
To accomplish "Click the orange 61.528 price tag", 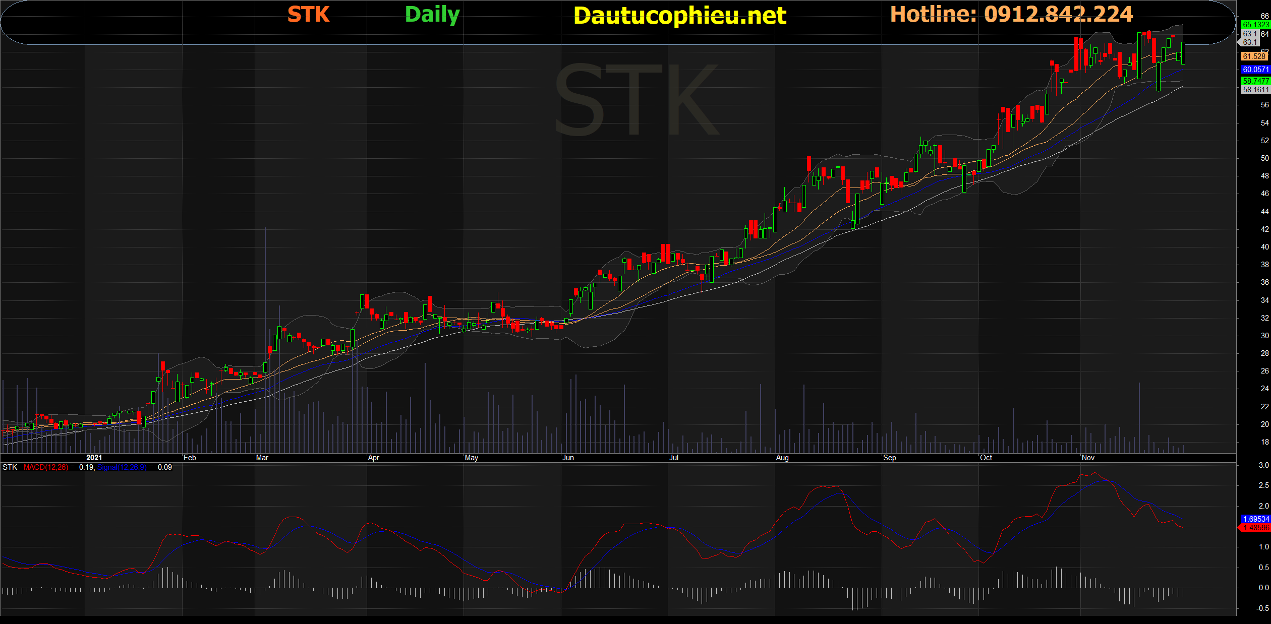I will coord(1254,56).
